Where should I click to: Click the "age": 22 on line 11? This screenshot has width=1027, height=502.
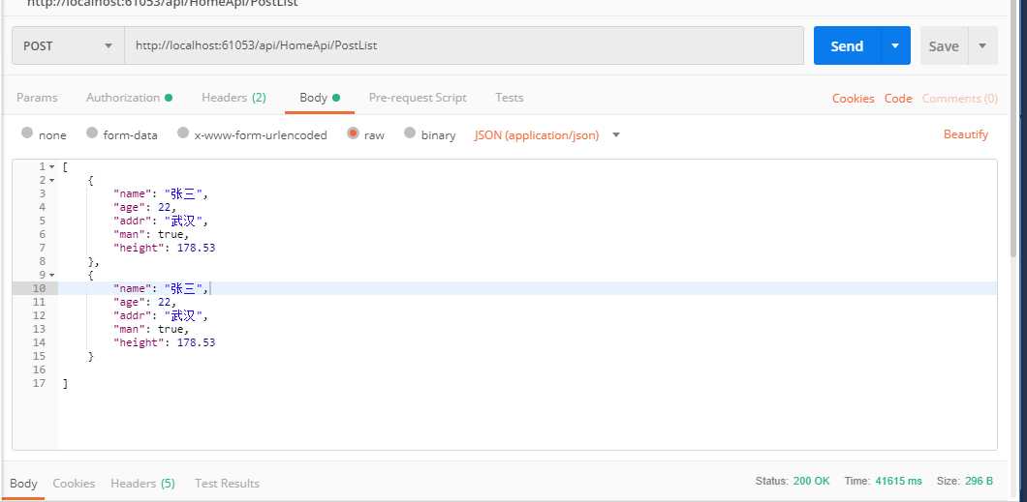click(144, 302)
